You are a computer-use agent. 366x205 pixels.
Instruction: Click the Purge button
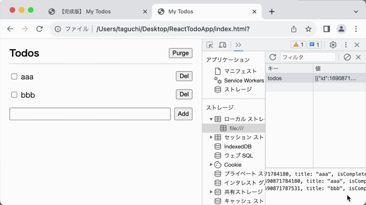181,53
